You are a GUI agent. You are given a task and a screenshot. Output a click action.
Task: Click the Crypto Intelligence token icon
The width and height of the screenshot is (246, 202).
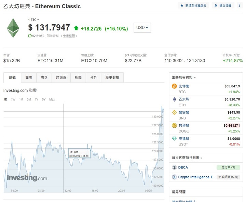[174, 177]
